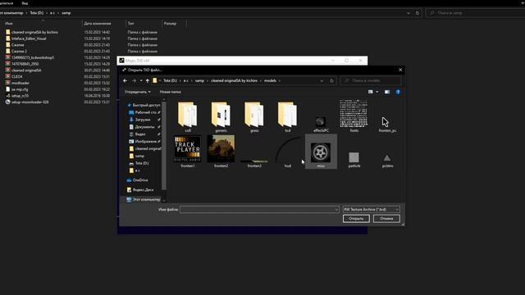Viewport: 525px width, 295px height.
Task: Select the grass folder
Action: point(254,116)
